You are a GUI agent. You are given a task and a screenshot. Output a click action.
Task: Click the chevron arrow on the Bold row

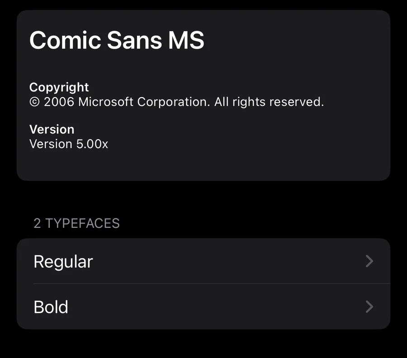pos(369,307)
